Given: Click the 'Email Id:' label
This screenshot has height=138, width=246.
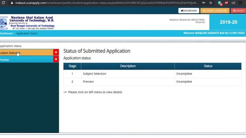Looking at the screenshot, I should (x=200, y=22).
